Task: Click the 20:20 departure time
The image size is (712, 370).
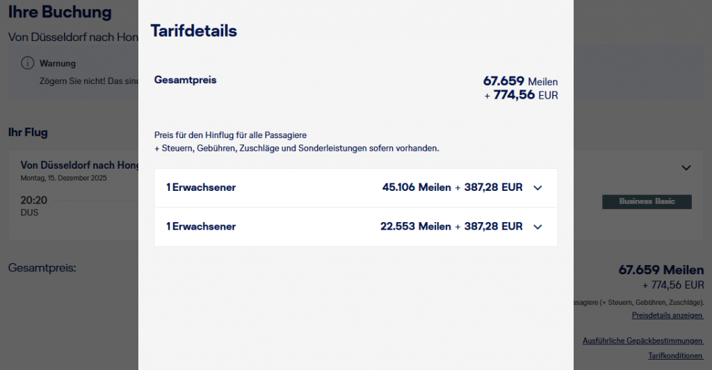Action: tap(33, 200)
